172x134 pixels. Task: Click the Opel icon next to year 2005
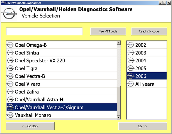click(x=131, y=68)
